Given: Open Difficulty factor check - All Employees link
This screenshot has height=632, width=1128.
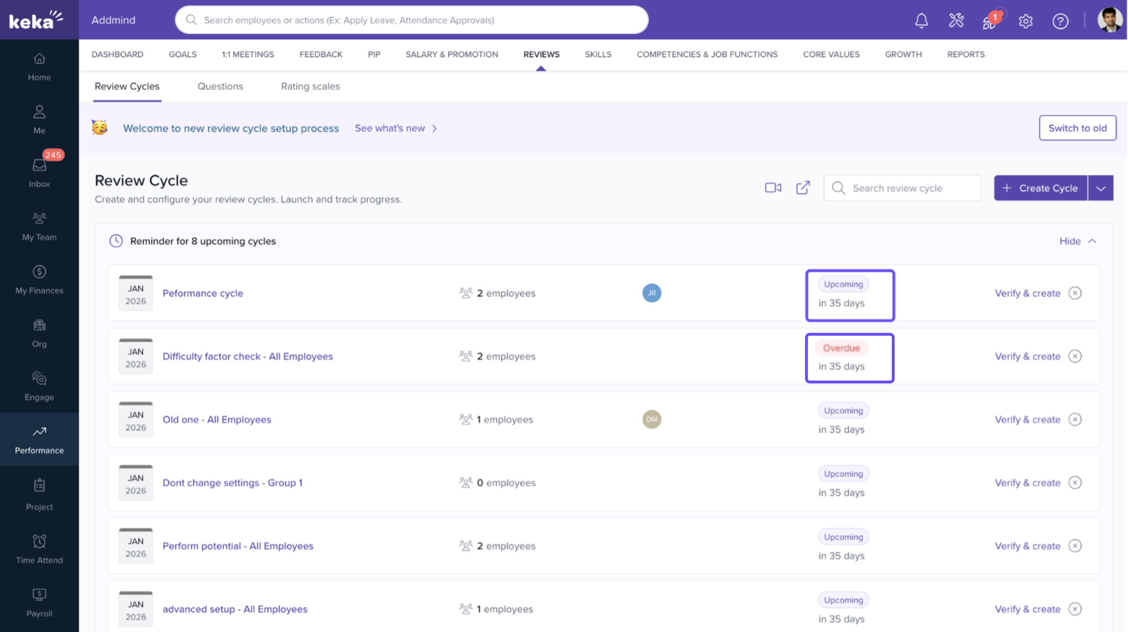Looking at the screenshot, I should (x=247, y=356).
